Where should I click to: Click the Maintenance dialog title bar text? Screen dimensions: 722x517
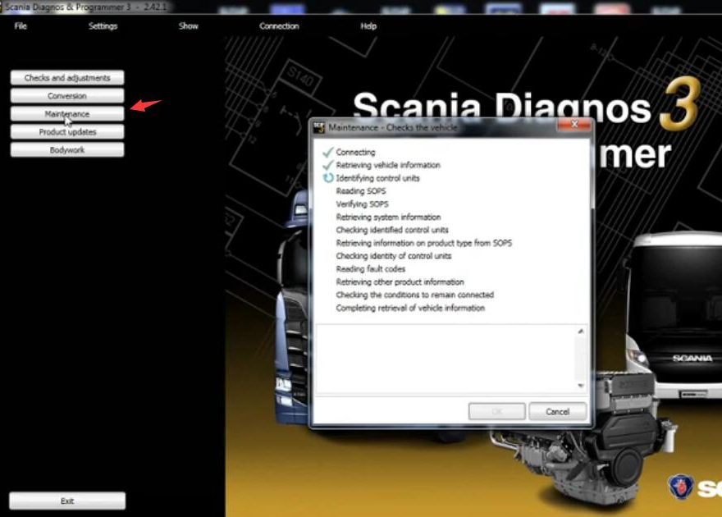pyautogui.click(x=393, y=127)
